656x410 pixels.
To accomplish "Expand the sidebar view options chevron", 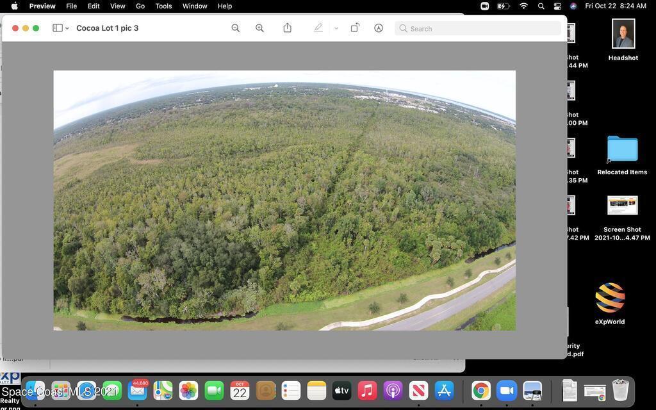I will pos(67,28).
